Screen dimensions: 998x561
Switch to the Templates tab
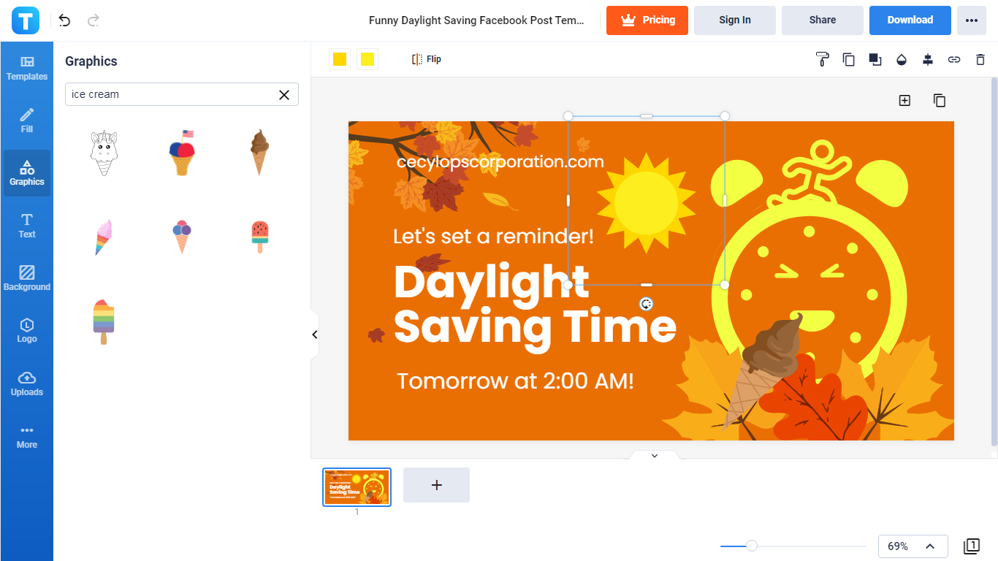pyautogui.click(x=27, y=68)
